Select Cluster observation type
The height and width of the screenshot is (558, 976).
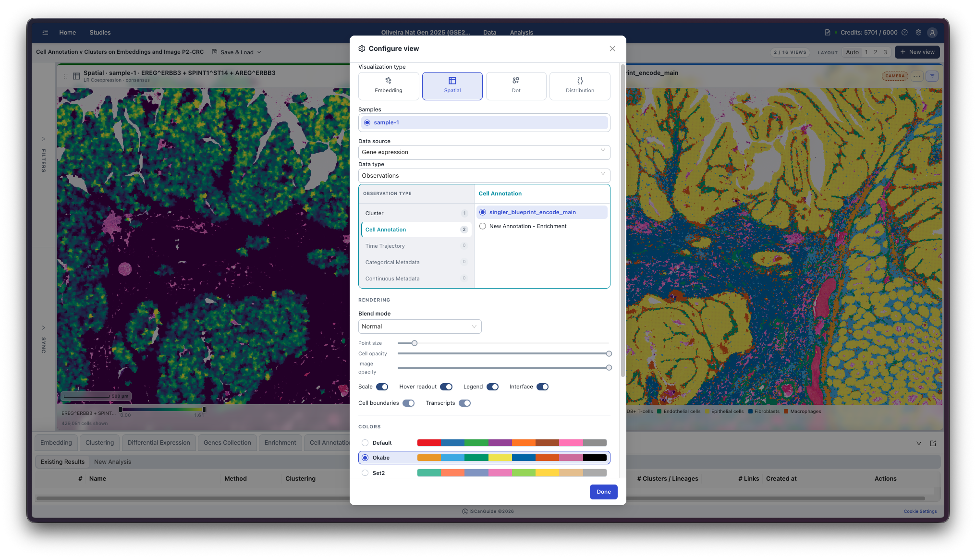(416, 213)
